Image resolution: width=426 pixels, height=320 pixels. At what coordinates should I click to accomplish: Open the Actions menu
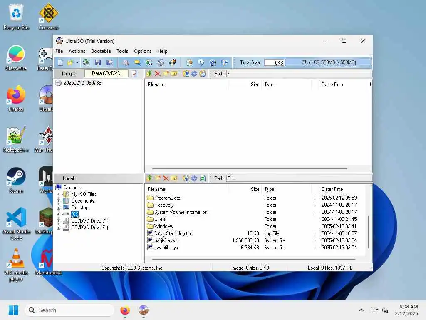coord(77,51)
